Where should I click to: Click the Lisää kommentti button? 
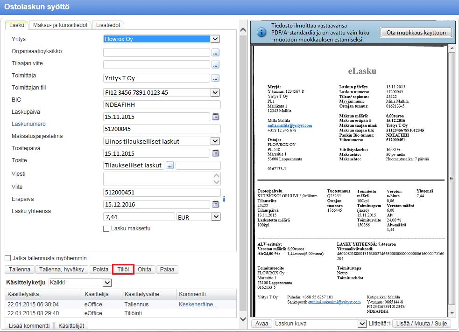29,325
